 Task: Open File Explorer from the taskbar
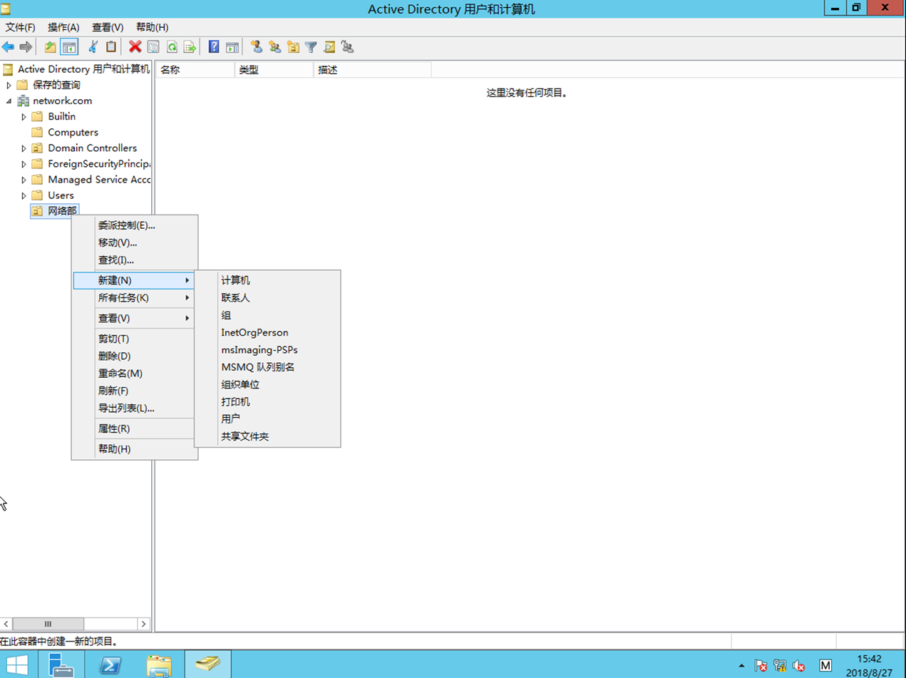point(159,664)
